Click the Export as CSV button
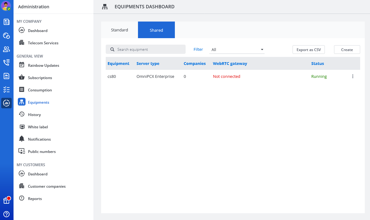This screenshot has width=370, height=220. click(309, 50)
